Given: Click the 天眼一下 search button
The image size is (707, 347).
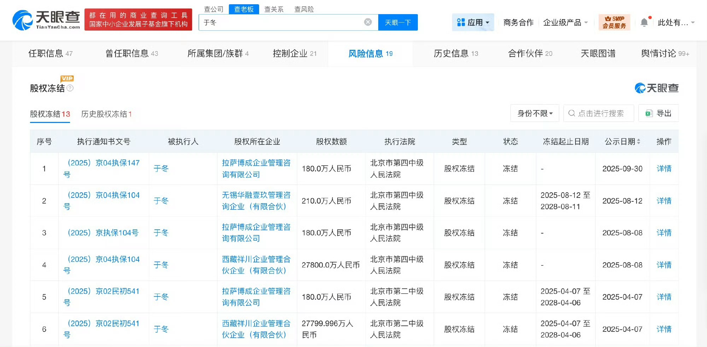Looking at the screenshot, I should click(398, 22).
